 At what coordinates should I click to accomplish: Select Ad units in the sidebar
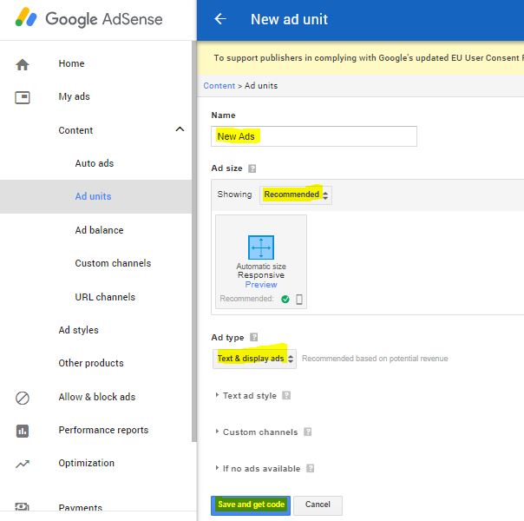tap(93, 196)
